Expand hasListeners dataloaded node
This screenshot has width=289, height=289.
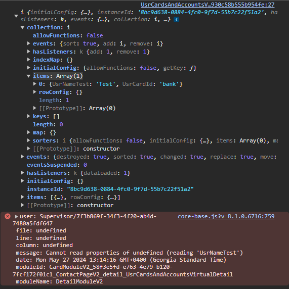pos(23,173)
